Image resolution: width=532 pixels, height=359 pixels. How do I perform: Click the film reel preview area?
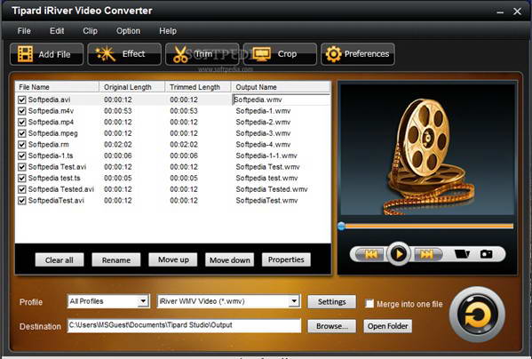427,149
